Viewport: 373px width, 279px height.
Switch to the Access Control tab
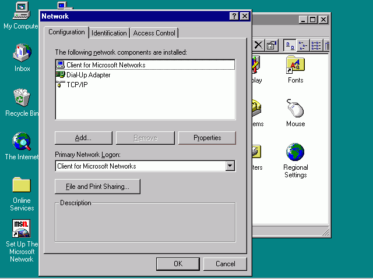(154, 33)
